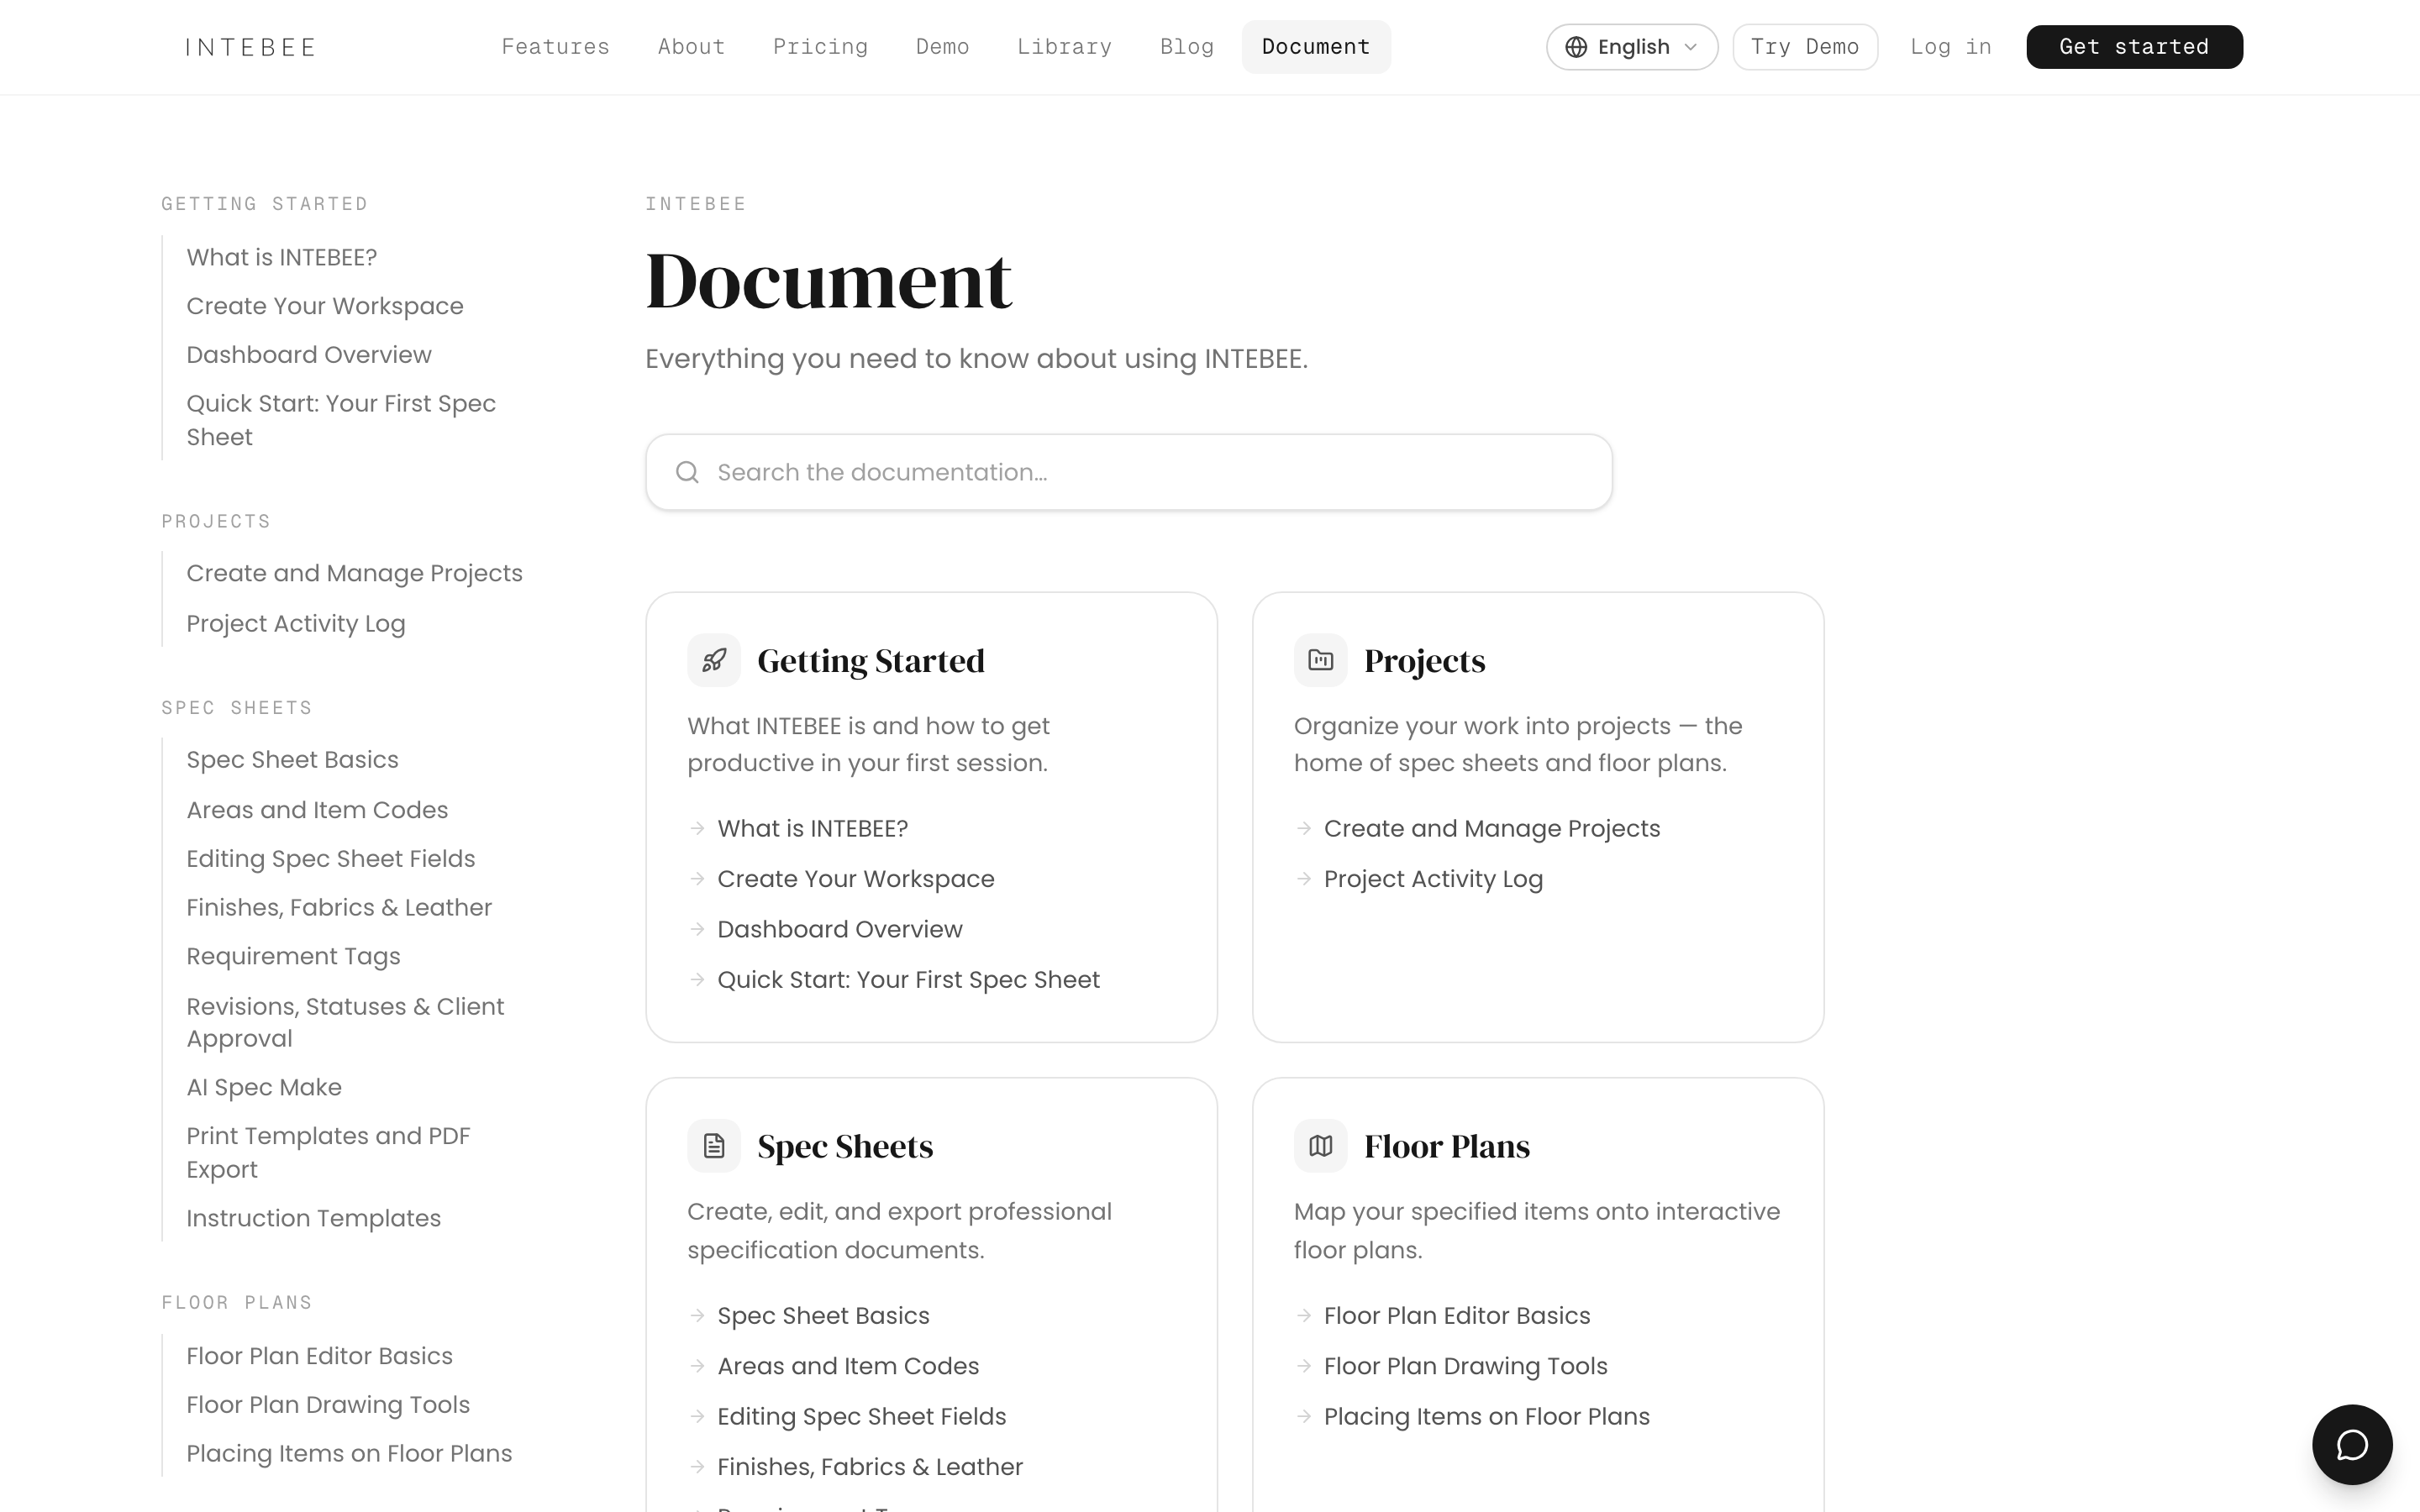2420x1512 pixels.
Task: Click the document icon beside Spec Sheets heading
Action: (x=713, y=1145)
